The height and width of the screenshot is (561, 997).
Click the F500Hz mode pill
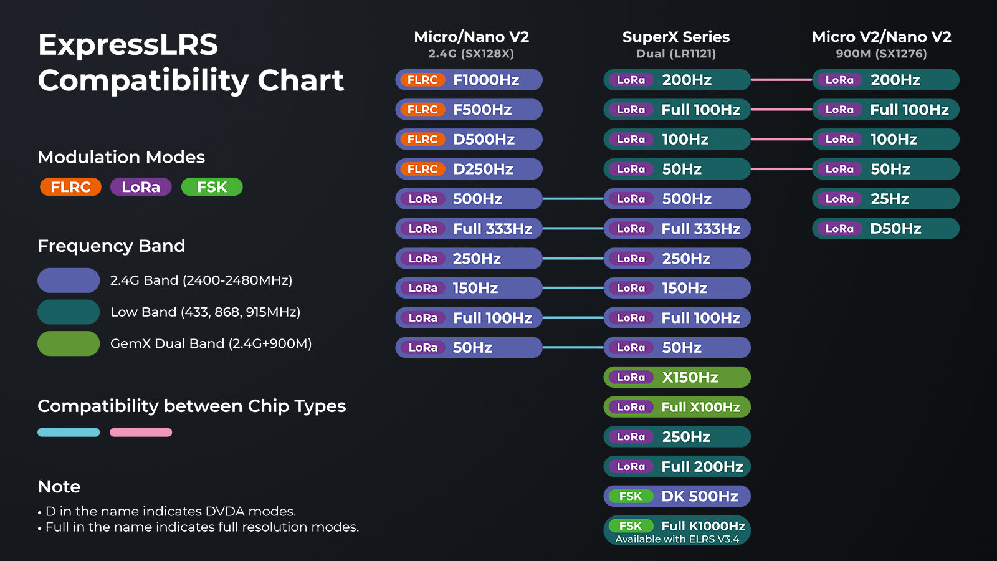(x=469, y=110)
